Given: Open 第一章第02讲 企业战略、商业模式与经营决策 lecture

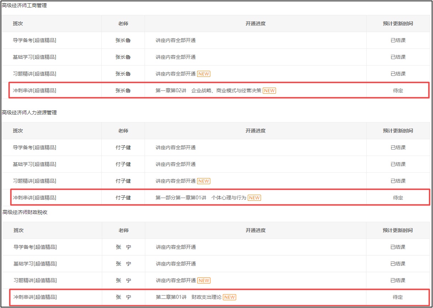Looking at the screenshot, I should [x=208, y=91].
